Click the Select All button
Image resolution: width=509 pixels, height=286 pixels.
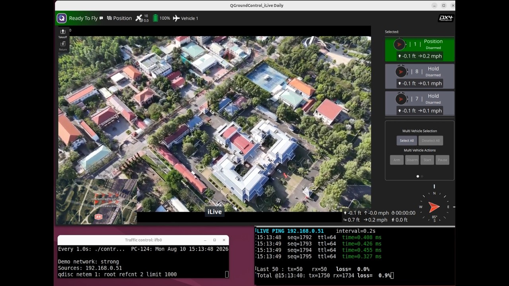[406, 141]
